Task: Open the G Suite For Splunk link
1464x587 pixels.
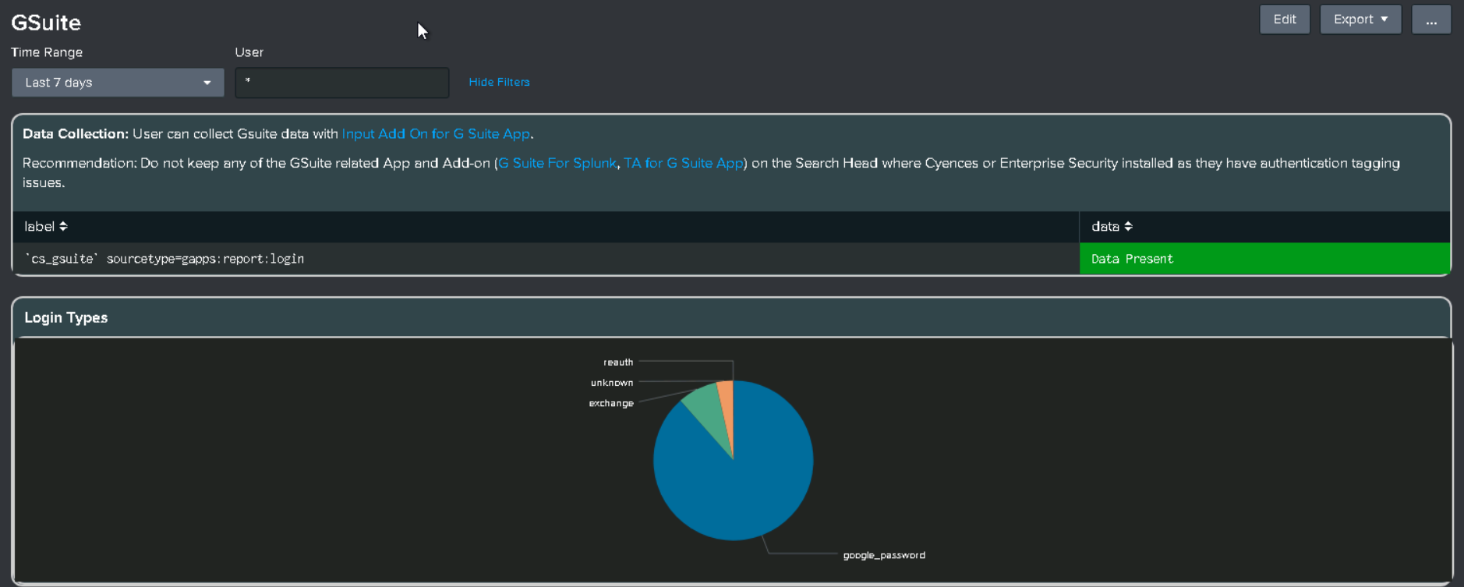Action: 557,163
